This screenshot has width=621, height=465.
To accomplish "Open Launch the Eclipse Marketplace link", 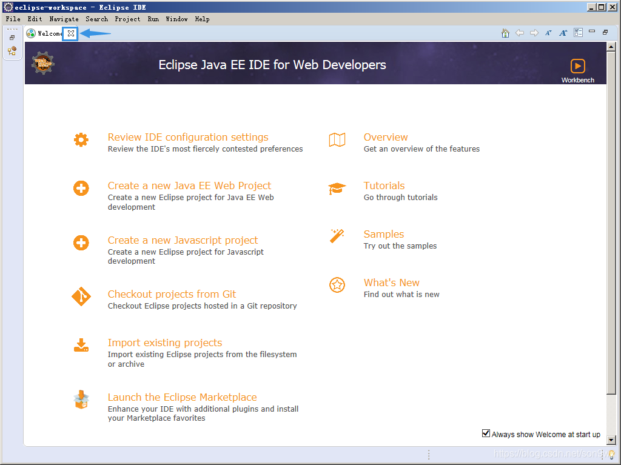I will click(x=182, y=397).
